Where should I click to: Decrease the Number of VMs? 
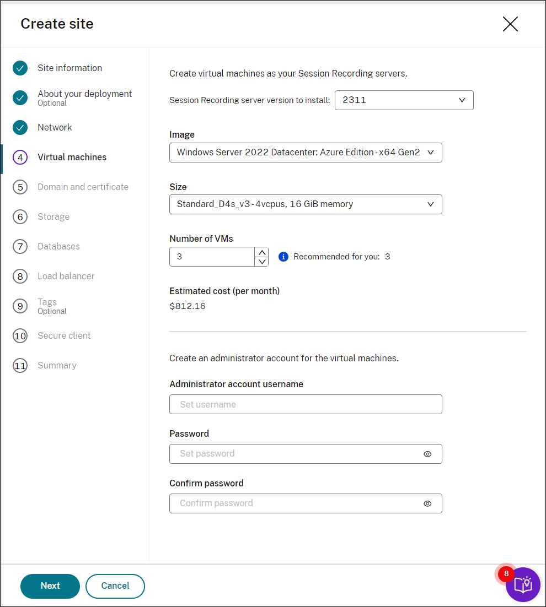(263, 262)
